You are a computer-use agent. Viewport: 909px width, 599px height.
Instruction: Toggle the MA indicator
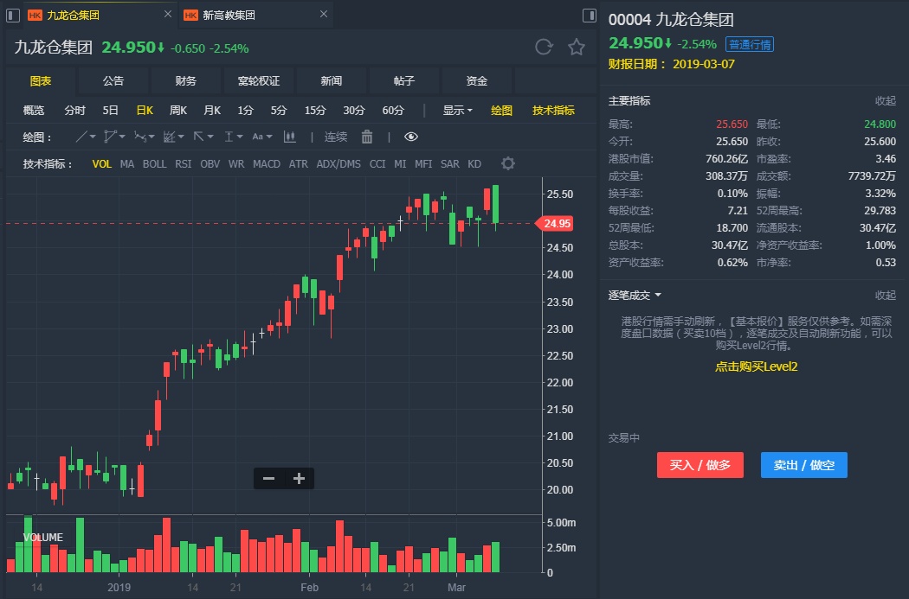[127, 163]
